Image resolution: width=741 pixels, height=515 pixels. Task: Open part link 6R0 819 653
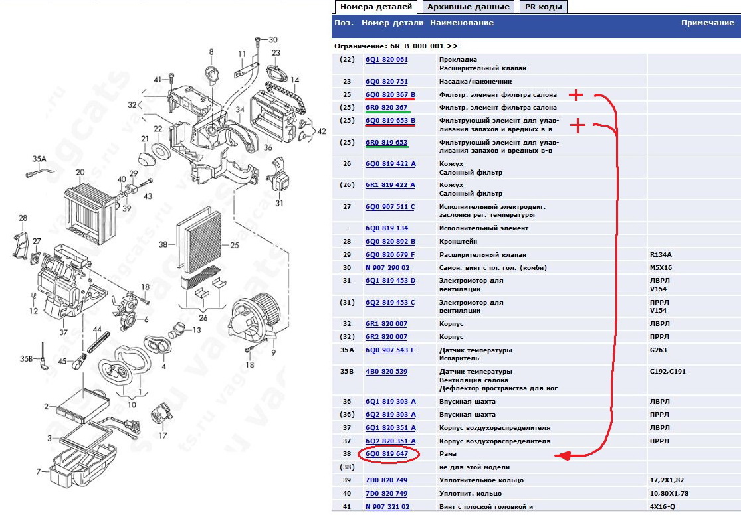point(386,142)
